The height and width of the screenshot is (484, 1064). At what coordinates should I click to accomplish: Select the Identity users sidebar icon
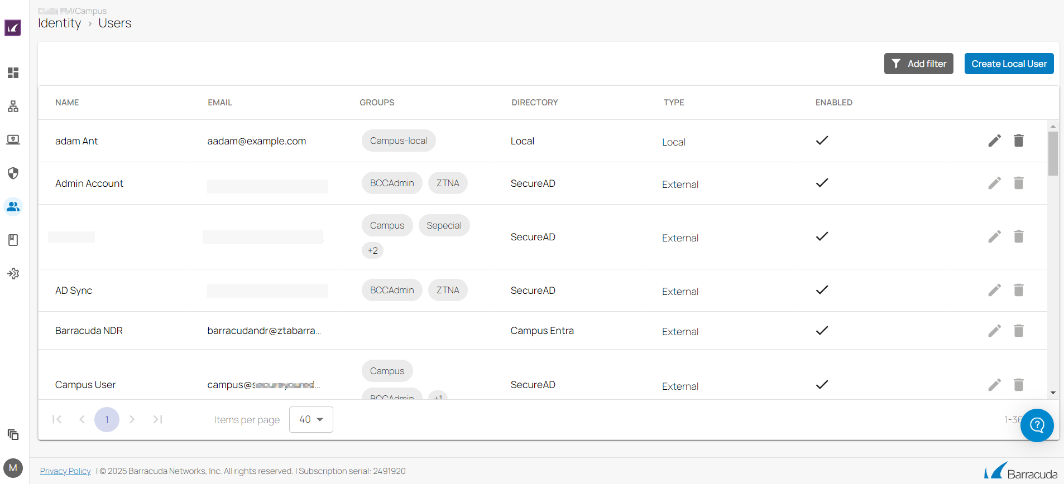pyautogui.click(x=13, y=206)
